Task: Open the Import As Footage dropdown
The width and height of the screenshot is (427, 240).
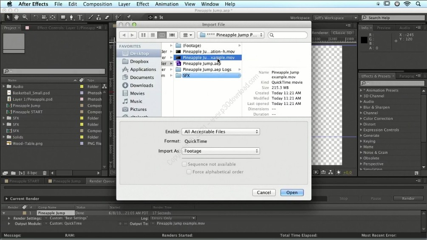Action: tap(221, 151)
